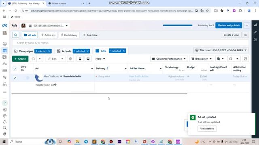This screenshot has height=145, width=259.
Task: Expand the More actions dropdown
Action: click(x=100, y=59)
